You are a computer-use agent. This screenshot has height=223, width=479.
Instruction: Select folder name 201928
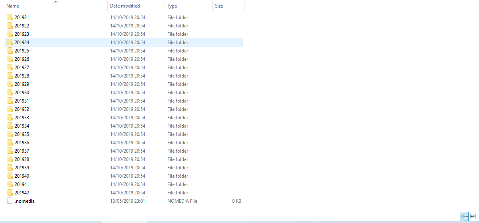coord(22,76)
